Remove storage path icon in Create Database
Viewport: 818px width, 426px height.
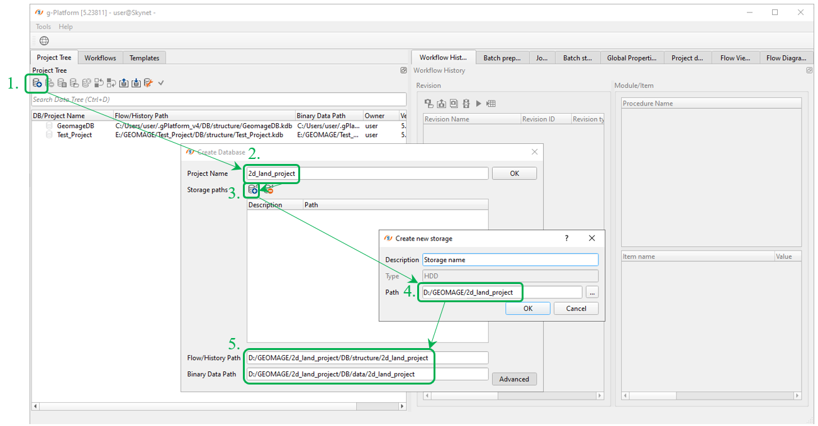269,190
